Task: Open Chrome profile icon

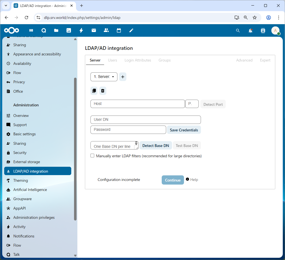Action: [269, 18]
